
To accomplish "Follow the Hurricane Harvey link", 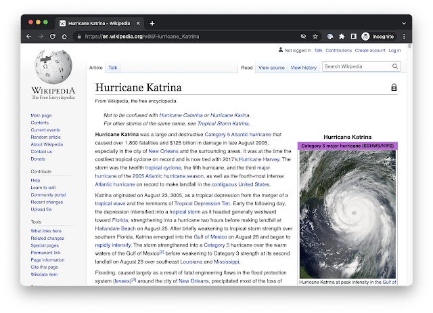I will [x=259, y=159].
